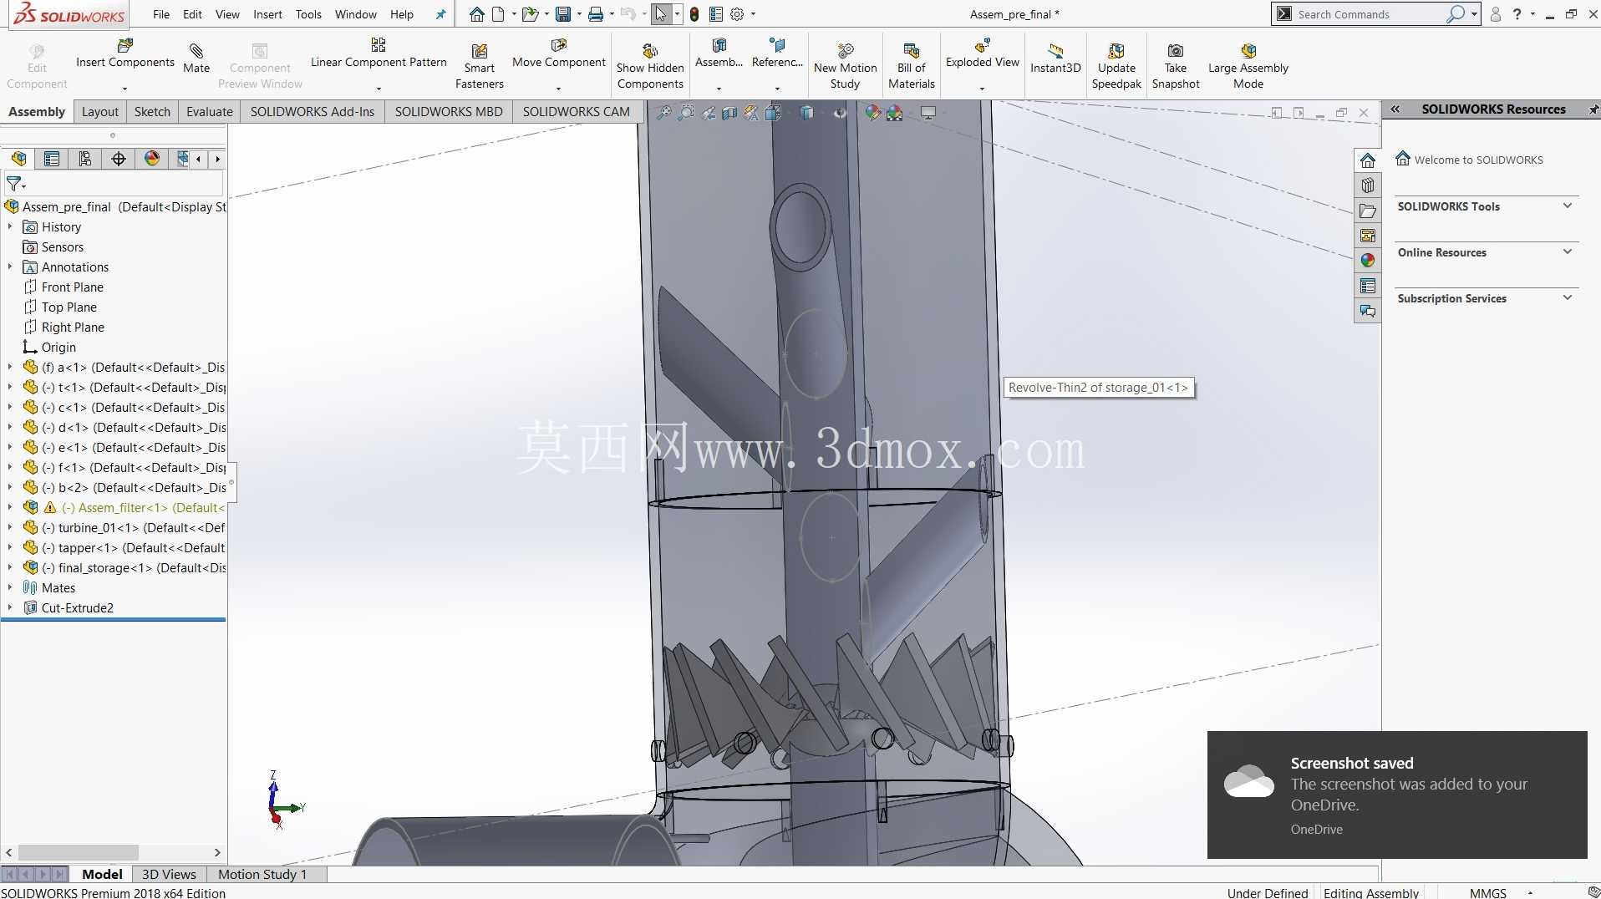Switch to SOLIDWORKS Add-Ins tab
Image resolution: width=1601 pixels, height=899 pixels.
(313, 111)
